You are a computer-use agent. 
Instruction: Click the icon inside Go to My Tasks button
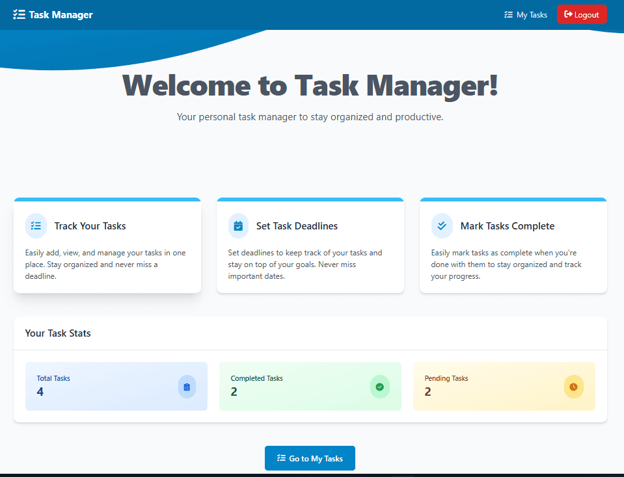point(281,458)
